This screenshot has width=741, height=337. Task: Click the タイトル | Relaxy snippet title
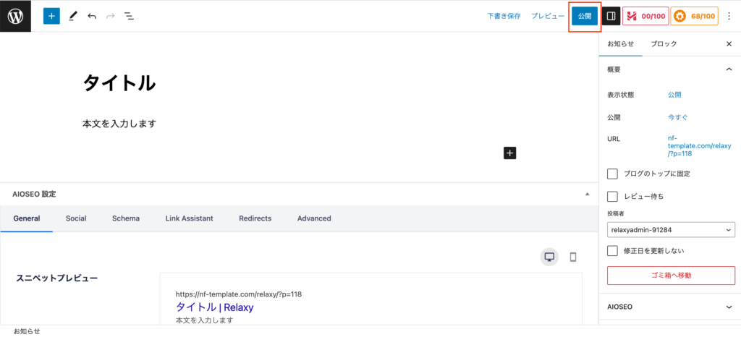(x=215, y=307)
